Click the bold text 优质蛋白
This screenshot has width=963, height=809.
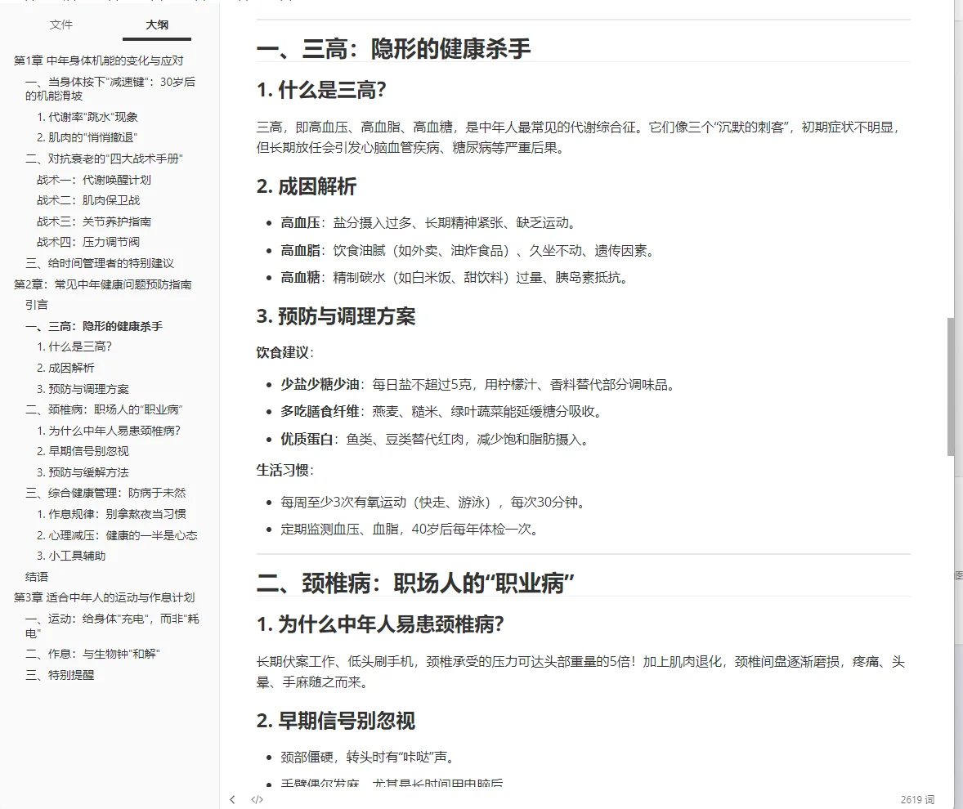click(x=307, y=440)
